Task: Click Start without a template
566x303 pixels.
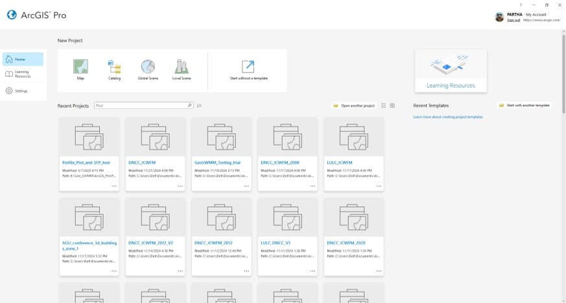Action: (x=249, y=70)
